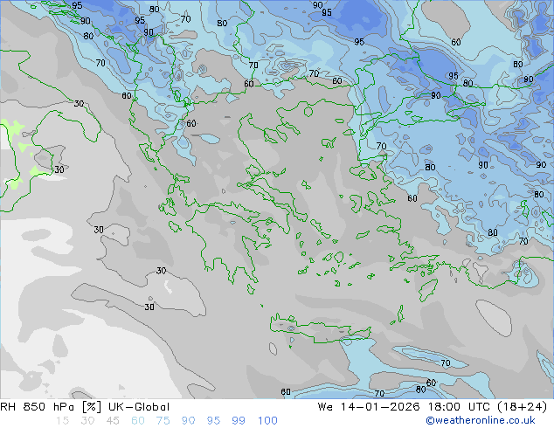Select the "UK-Global" model name label
This screenshot has height=428, width=554.
click(x=139, y=407)
